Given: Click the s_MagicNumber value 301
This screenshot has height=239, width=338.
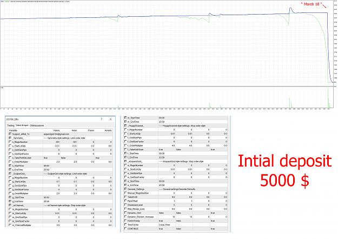Looking at the screenshot, I should coord(57,142).
